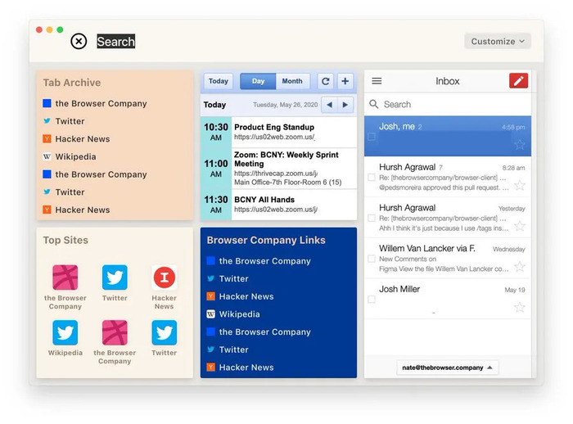The height and width of the screenshot is (424, 573).
Task: Open BCNY All Hands event
Action: [x=278, y=205]
